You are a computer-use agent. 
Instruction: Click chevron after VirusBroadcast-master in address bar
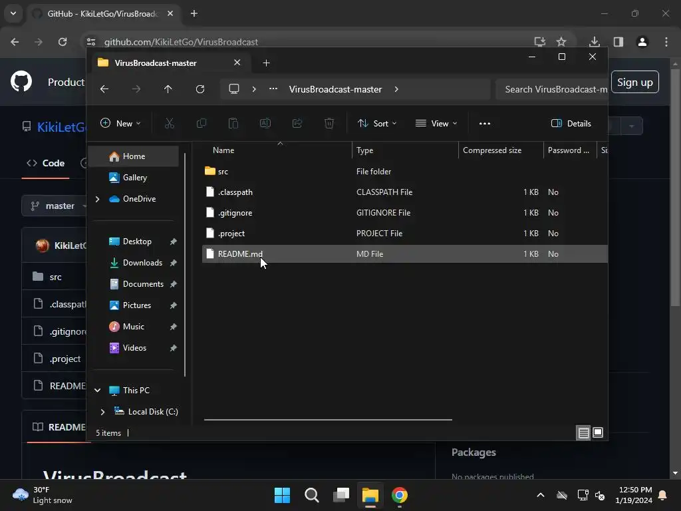tap(396, 89)
